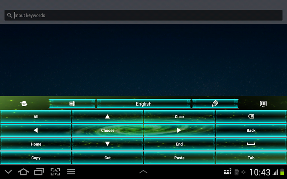Open the text selection mode icon
Viewport: 287px width, 179px height.
(72, 103)
